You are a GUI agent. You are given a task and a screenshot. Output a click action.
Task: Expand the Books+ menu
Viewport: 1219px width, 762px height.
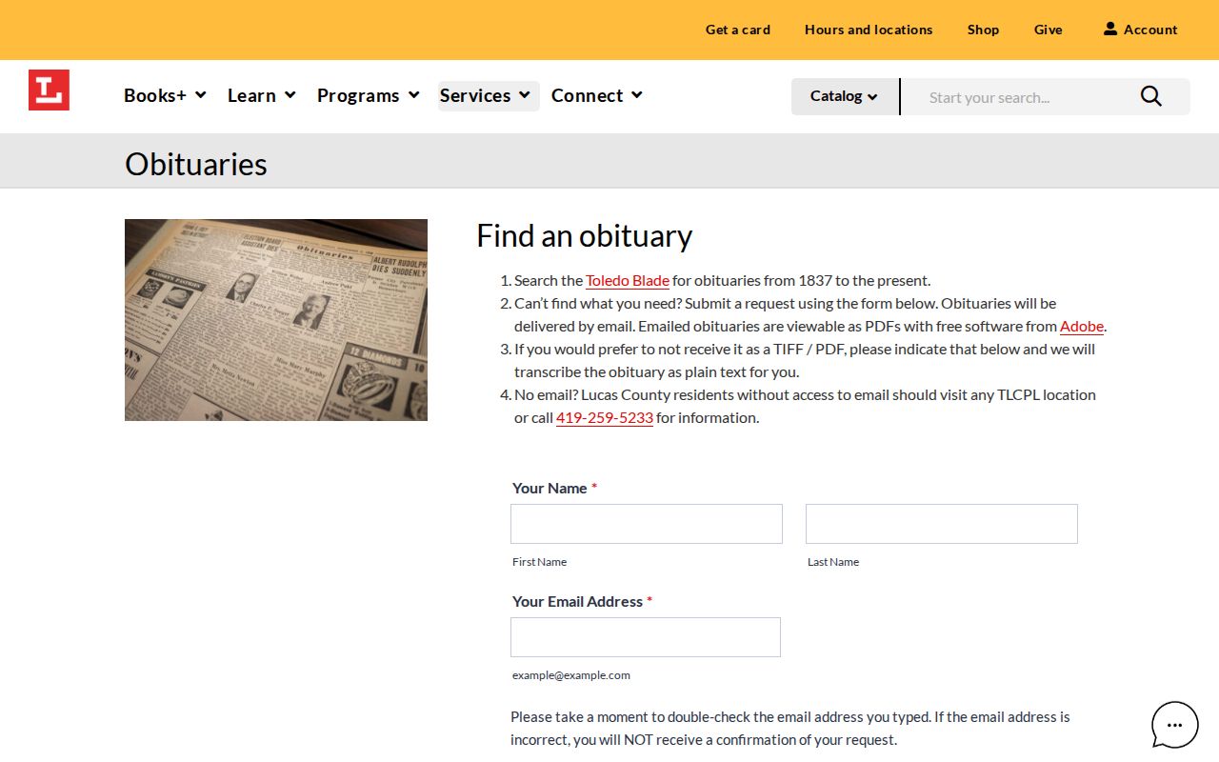(165, 95)
